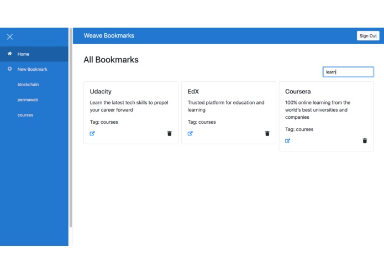Open the New Bookmark menu item
The width and height of the screenshot is (384, 273).
(x=34, y=69)
